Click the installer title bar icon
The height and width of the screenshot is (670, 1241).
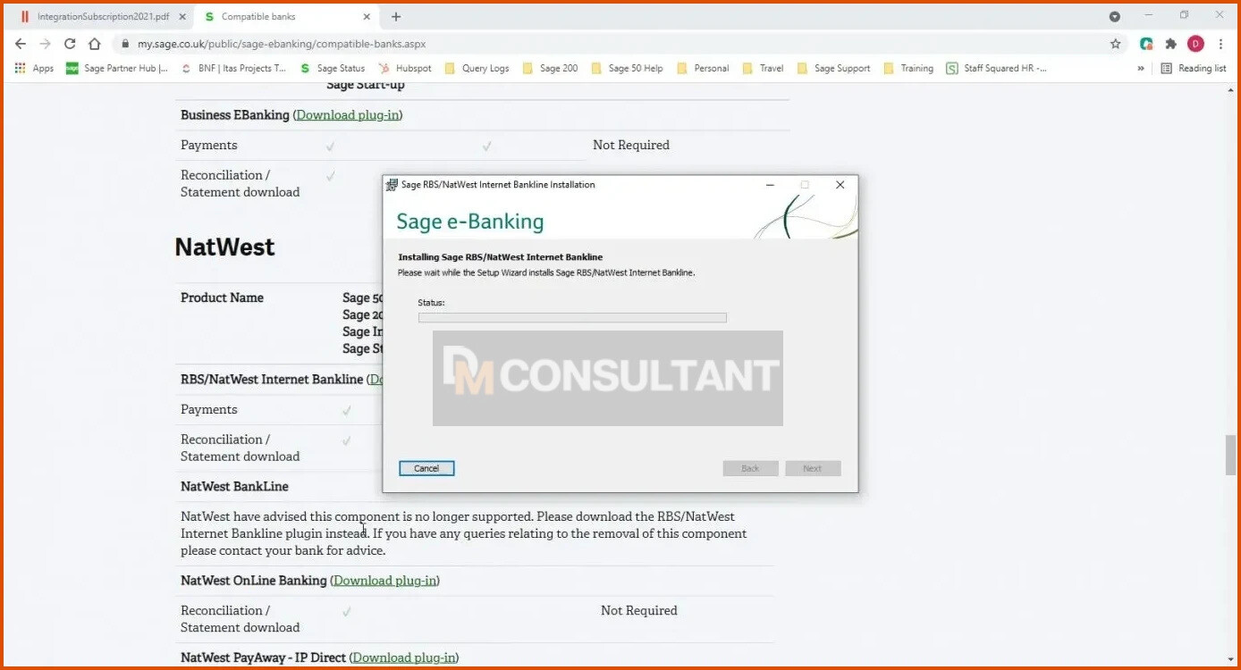point(392,185)
